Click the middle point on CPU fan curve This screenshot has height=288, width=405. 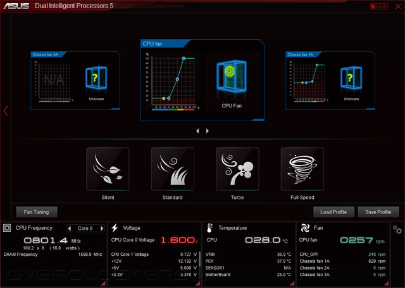177,79
